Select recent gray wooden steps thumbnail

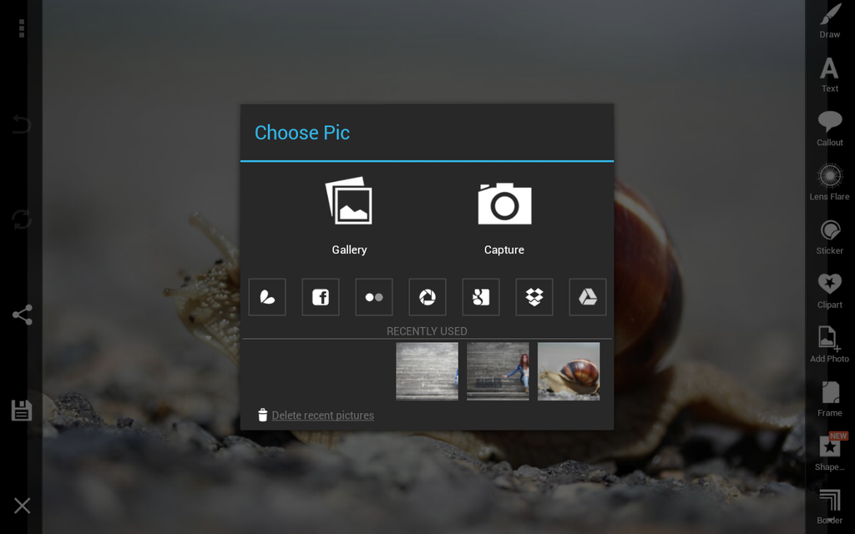(x=427, y=371)
